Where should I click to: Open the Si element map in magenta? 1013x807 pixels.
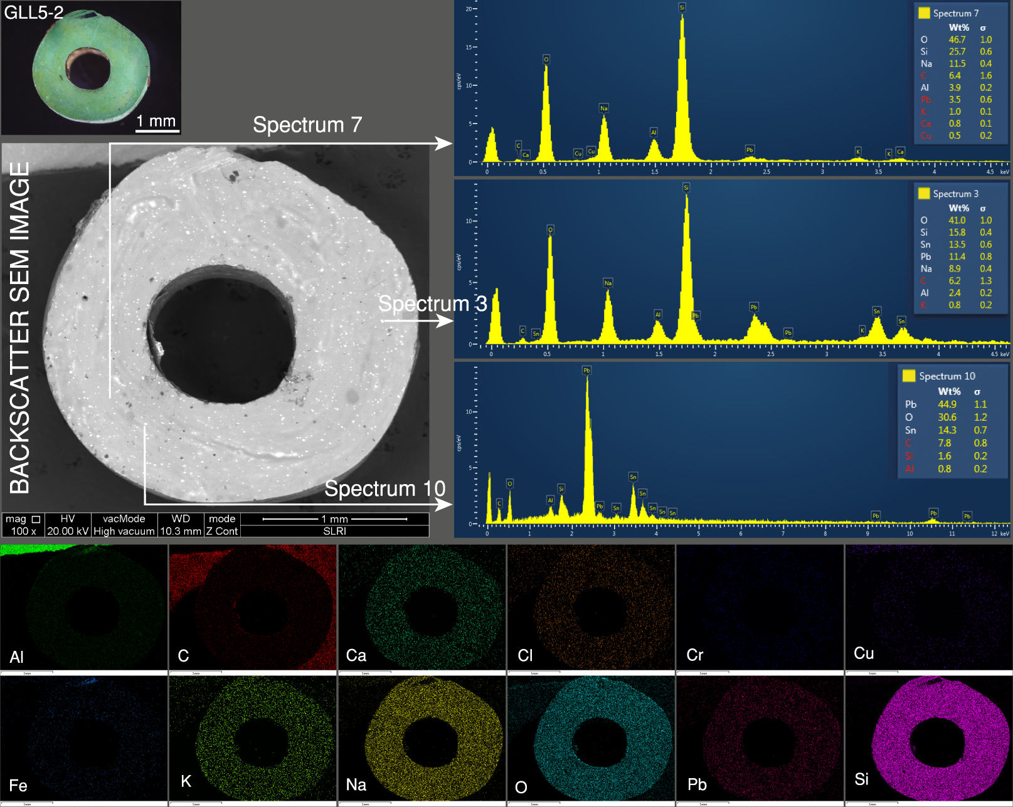(928, 740)
